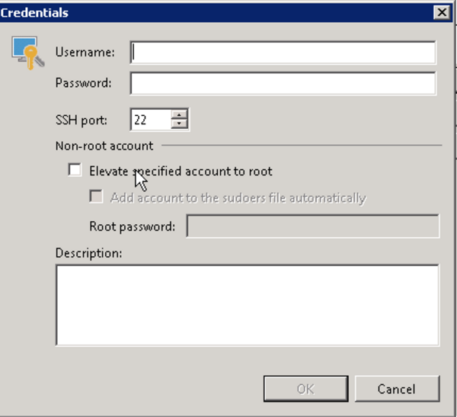Viewport: 457px width, 417px height.
Task: Tick Add account to sudoers file checkbox
Action: tap(96, 197)
